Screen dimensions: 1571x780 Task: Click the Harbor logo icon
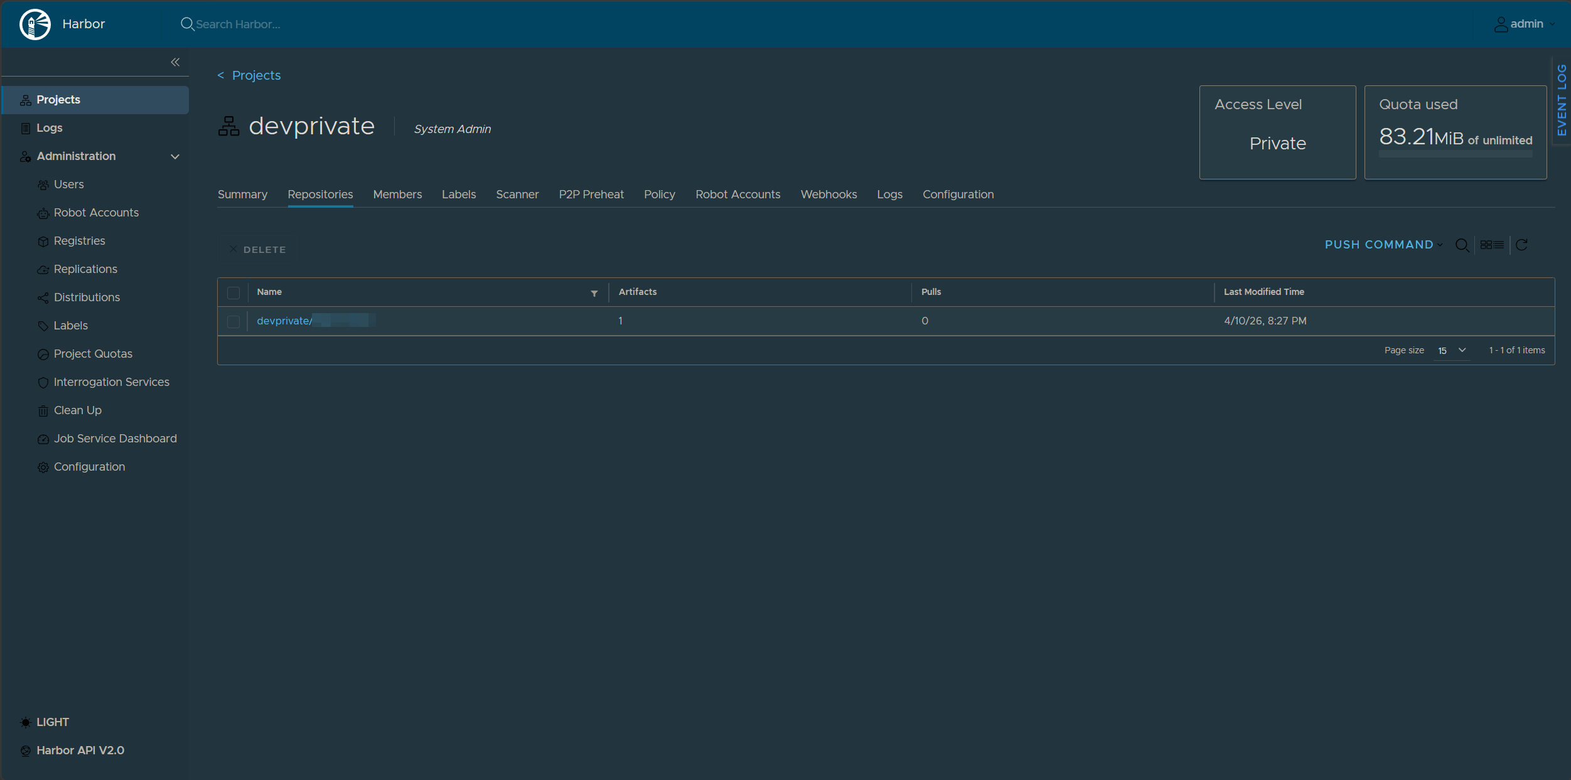click(x=35, y=24)
